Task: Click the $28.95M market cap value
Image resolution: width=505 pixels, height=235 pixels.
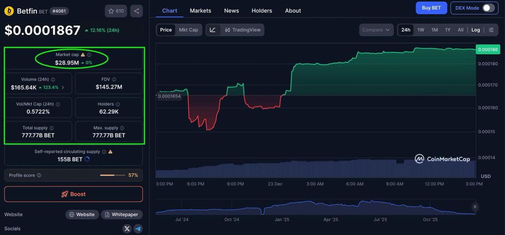Action: [x=67, y=63]
